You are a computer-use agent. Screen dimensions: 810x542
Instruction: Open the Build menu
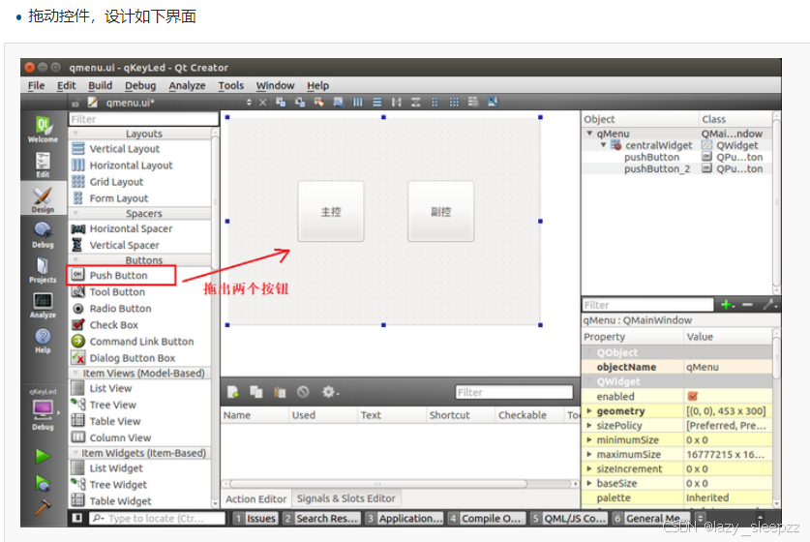[101, 86]
